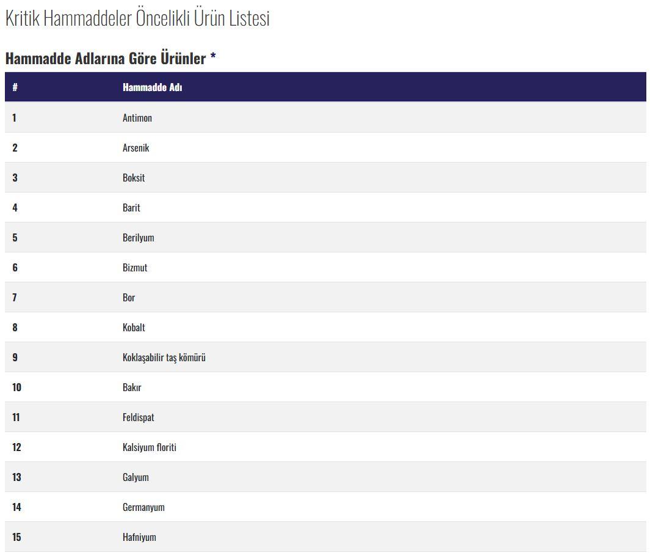Click the Galyum entry
Screen dimensions: 650x558
pyautogui.click(x=135, y=477)
